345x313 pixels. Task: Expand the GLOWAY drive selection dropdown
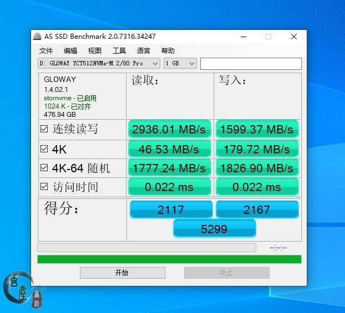(99, 64)
